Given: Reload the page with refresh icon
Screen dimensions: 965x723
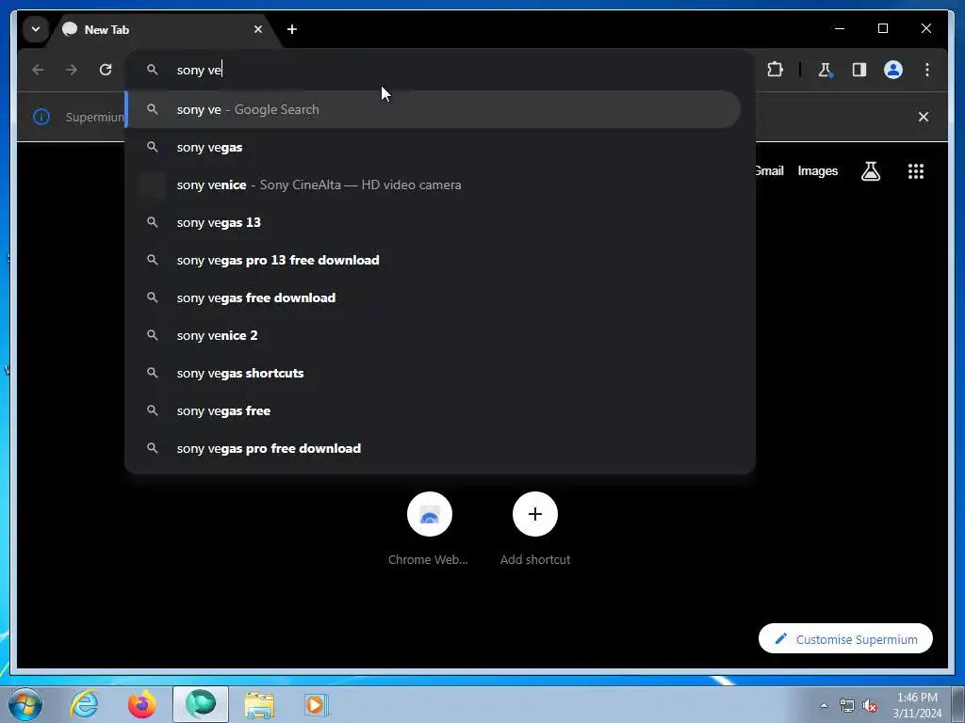Looking at the screenshot, I should pos(106,70).
